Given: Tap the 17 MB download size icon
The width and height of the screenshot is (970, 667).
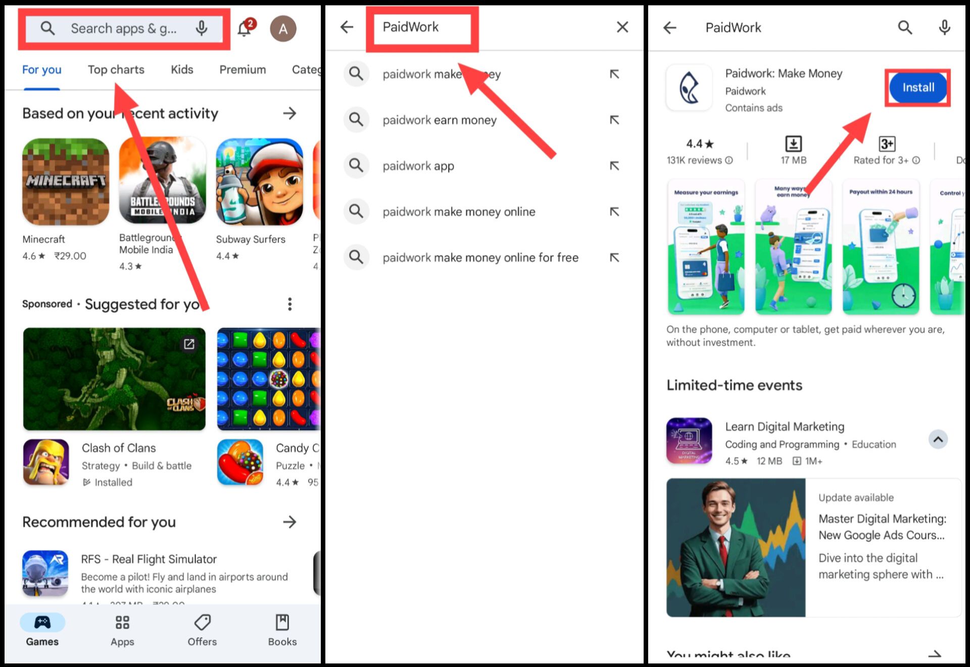Looking at the screenshot, I should point(793,144).
